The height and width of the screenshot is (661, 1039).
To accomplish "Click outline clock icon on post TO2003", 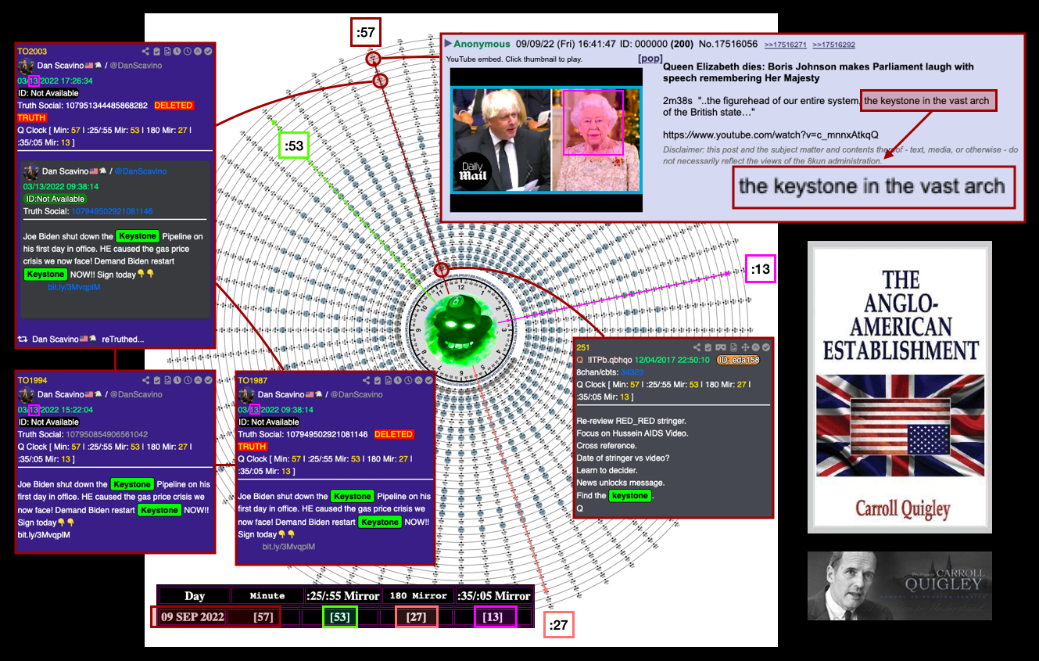I will click(x=188, y=51).
